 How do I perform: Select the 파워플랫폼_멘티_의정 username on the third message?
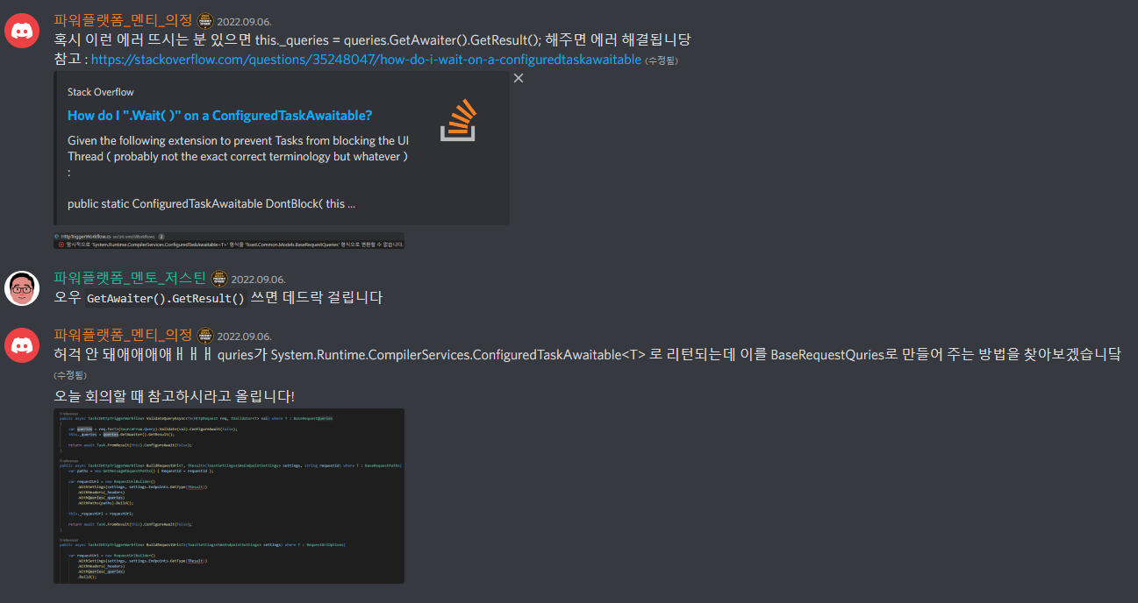(123, 335)
